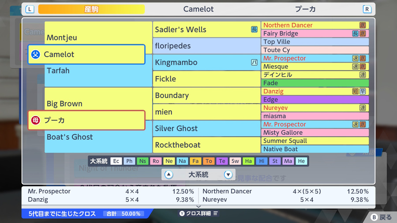Click the Ns lineage swatch
This screenshot has height=223, width=397.
pos(142,161)
